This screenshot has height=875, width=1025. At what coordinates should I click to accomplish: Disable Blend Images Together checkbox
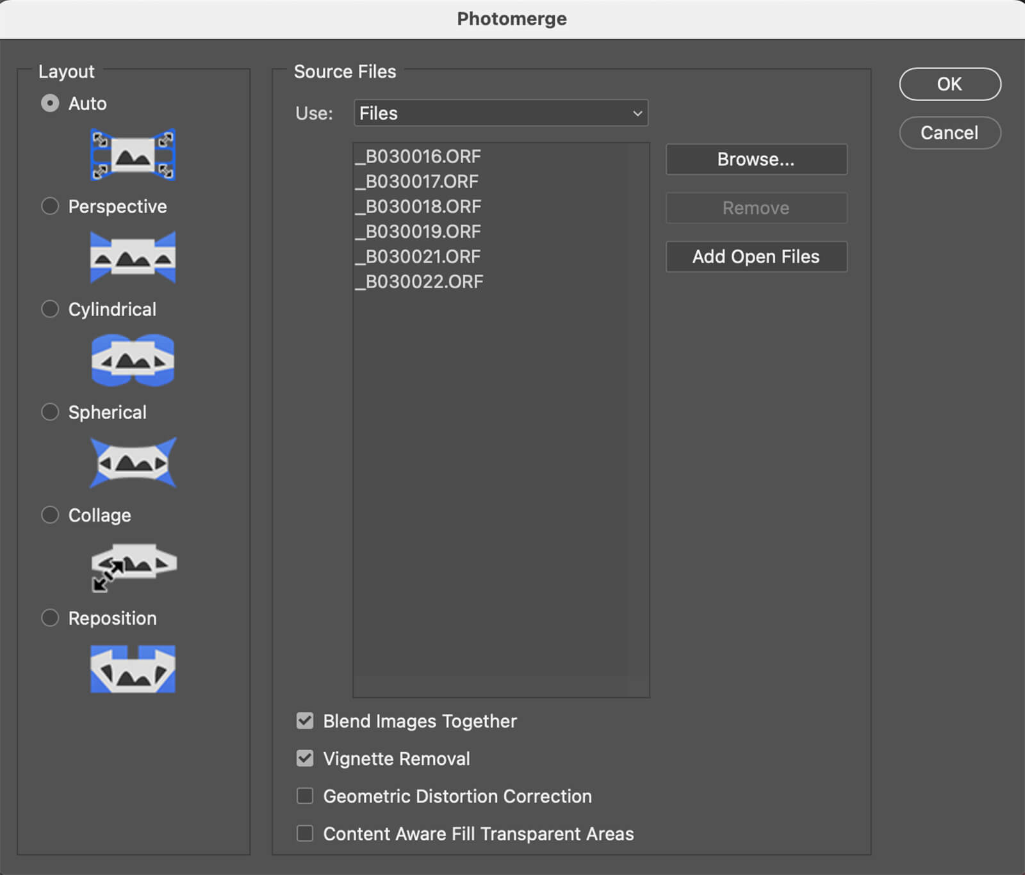(x=305, y=721)
